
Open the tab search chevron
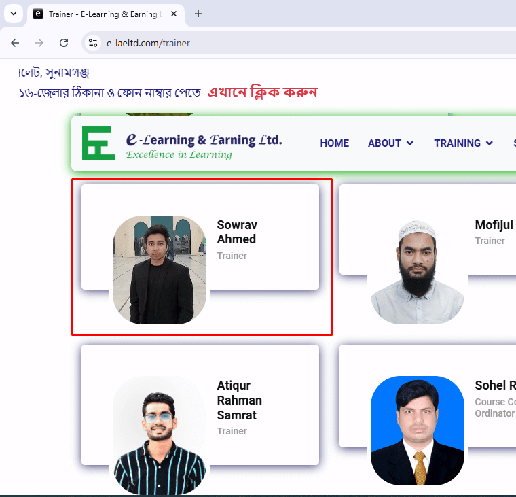tap(14, 14)
